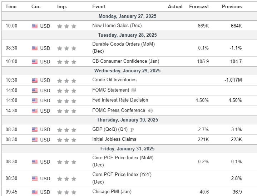This screenshot has height=196, width=257.
Task: Sort by the Time column header
Action: pyautogui.click(x=11, y=6)
